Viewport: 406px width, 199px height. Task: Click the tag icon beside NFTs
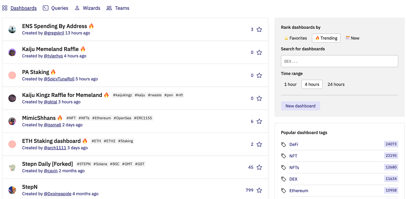tap(284, 167)
